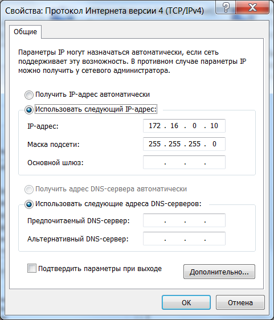This screenshot has height=320, width=274.
Task: Click the dialog title Свойства: Протокол Интернета
Action: [104, 11]
